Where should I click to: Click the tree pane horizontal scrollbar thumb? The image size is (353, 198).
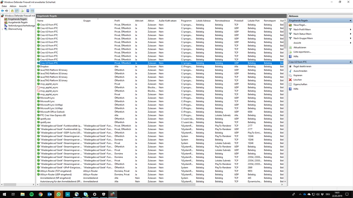tap(10, 185)
